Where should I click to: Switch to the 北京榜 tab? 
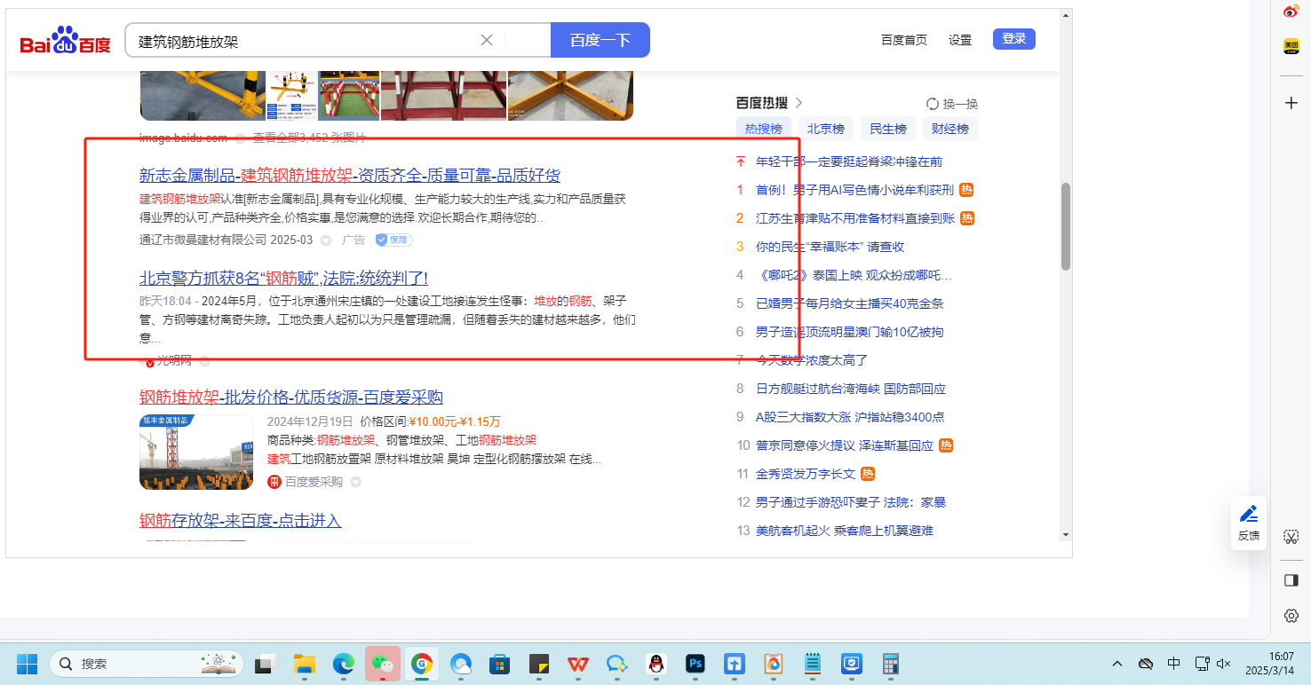(x=825, y=129)
